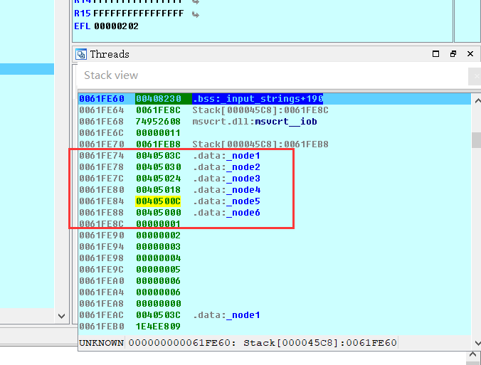Image resolution: width=481 pixels, height=365 pixels.
Task: Click the Stack view scrollbar thumb
Action: pyautogui.click(x=477, y=139)
